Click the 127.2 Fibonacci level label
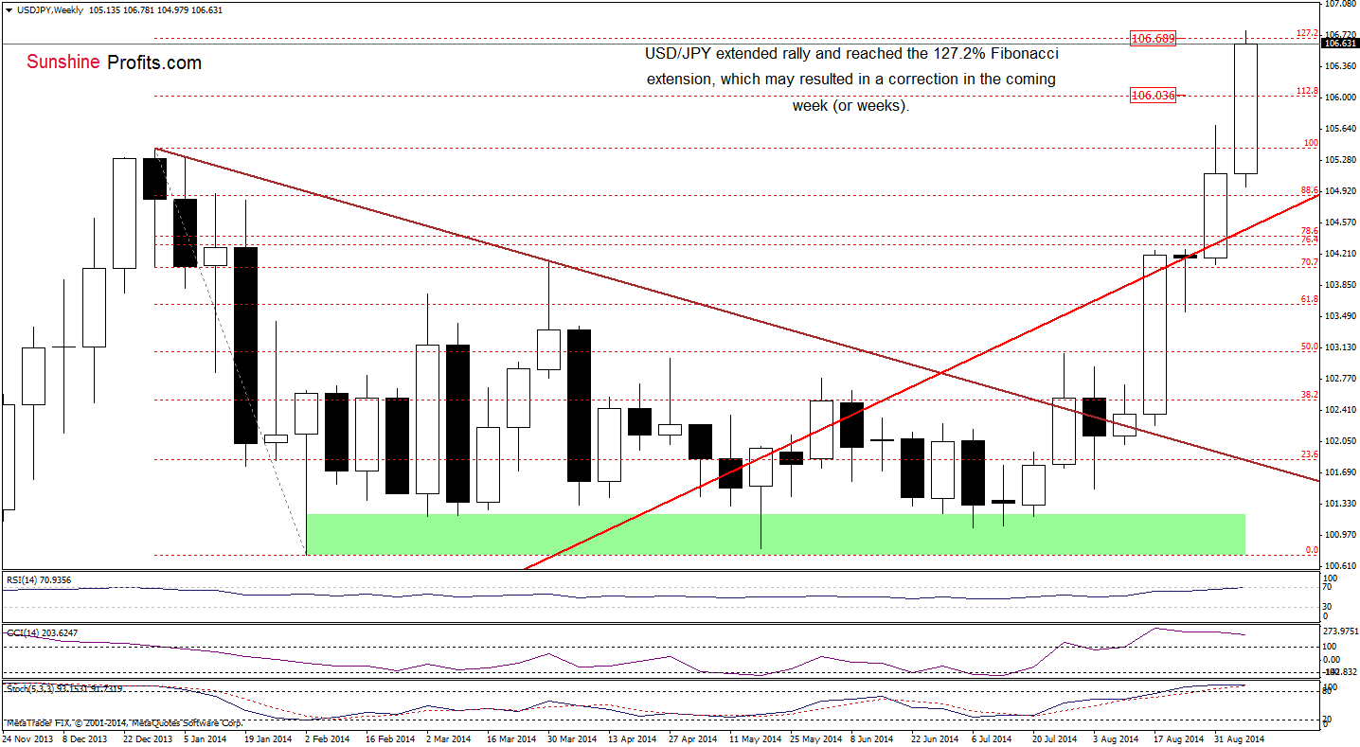This screenshot has height=747, width=1360. point(1307,33)
